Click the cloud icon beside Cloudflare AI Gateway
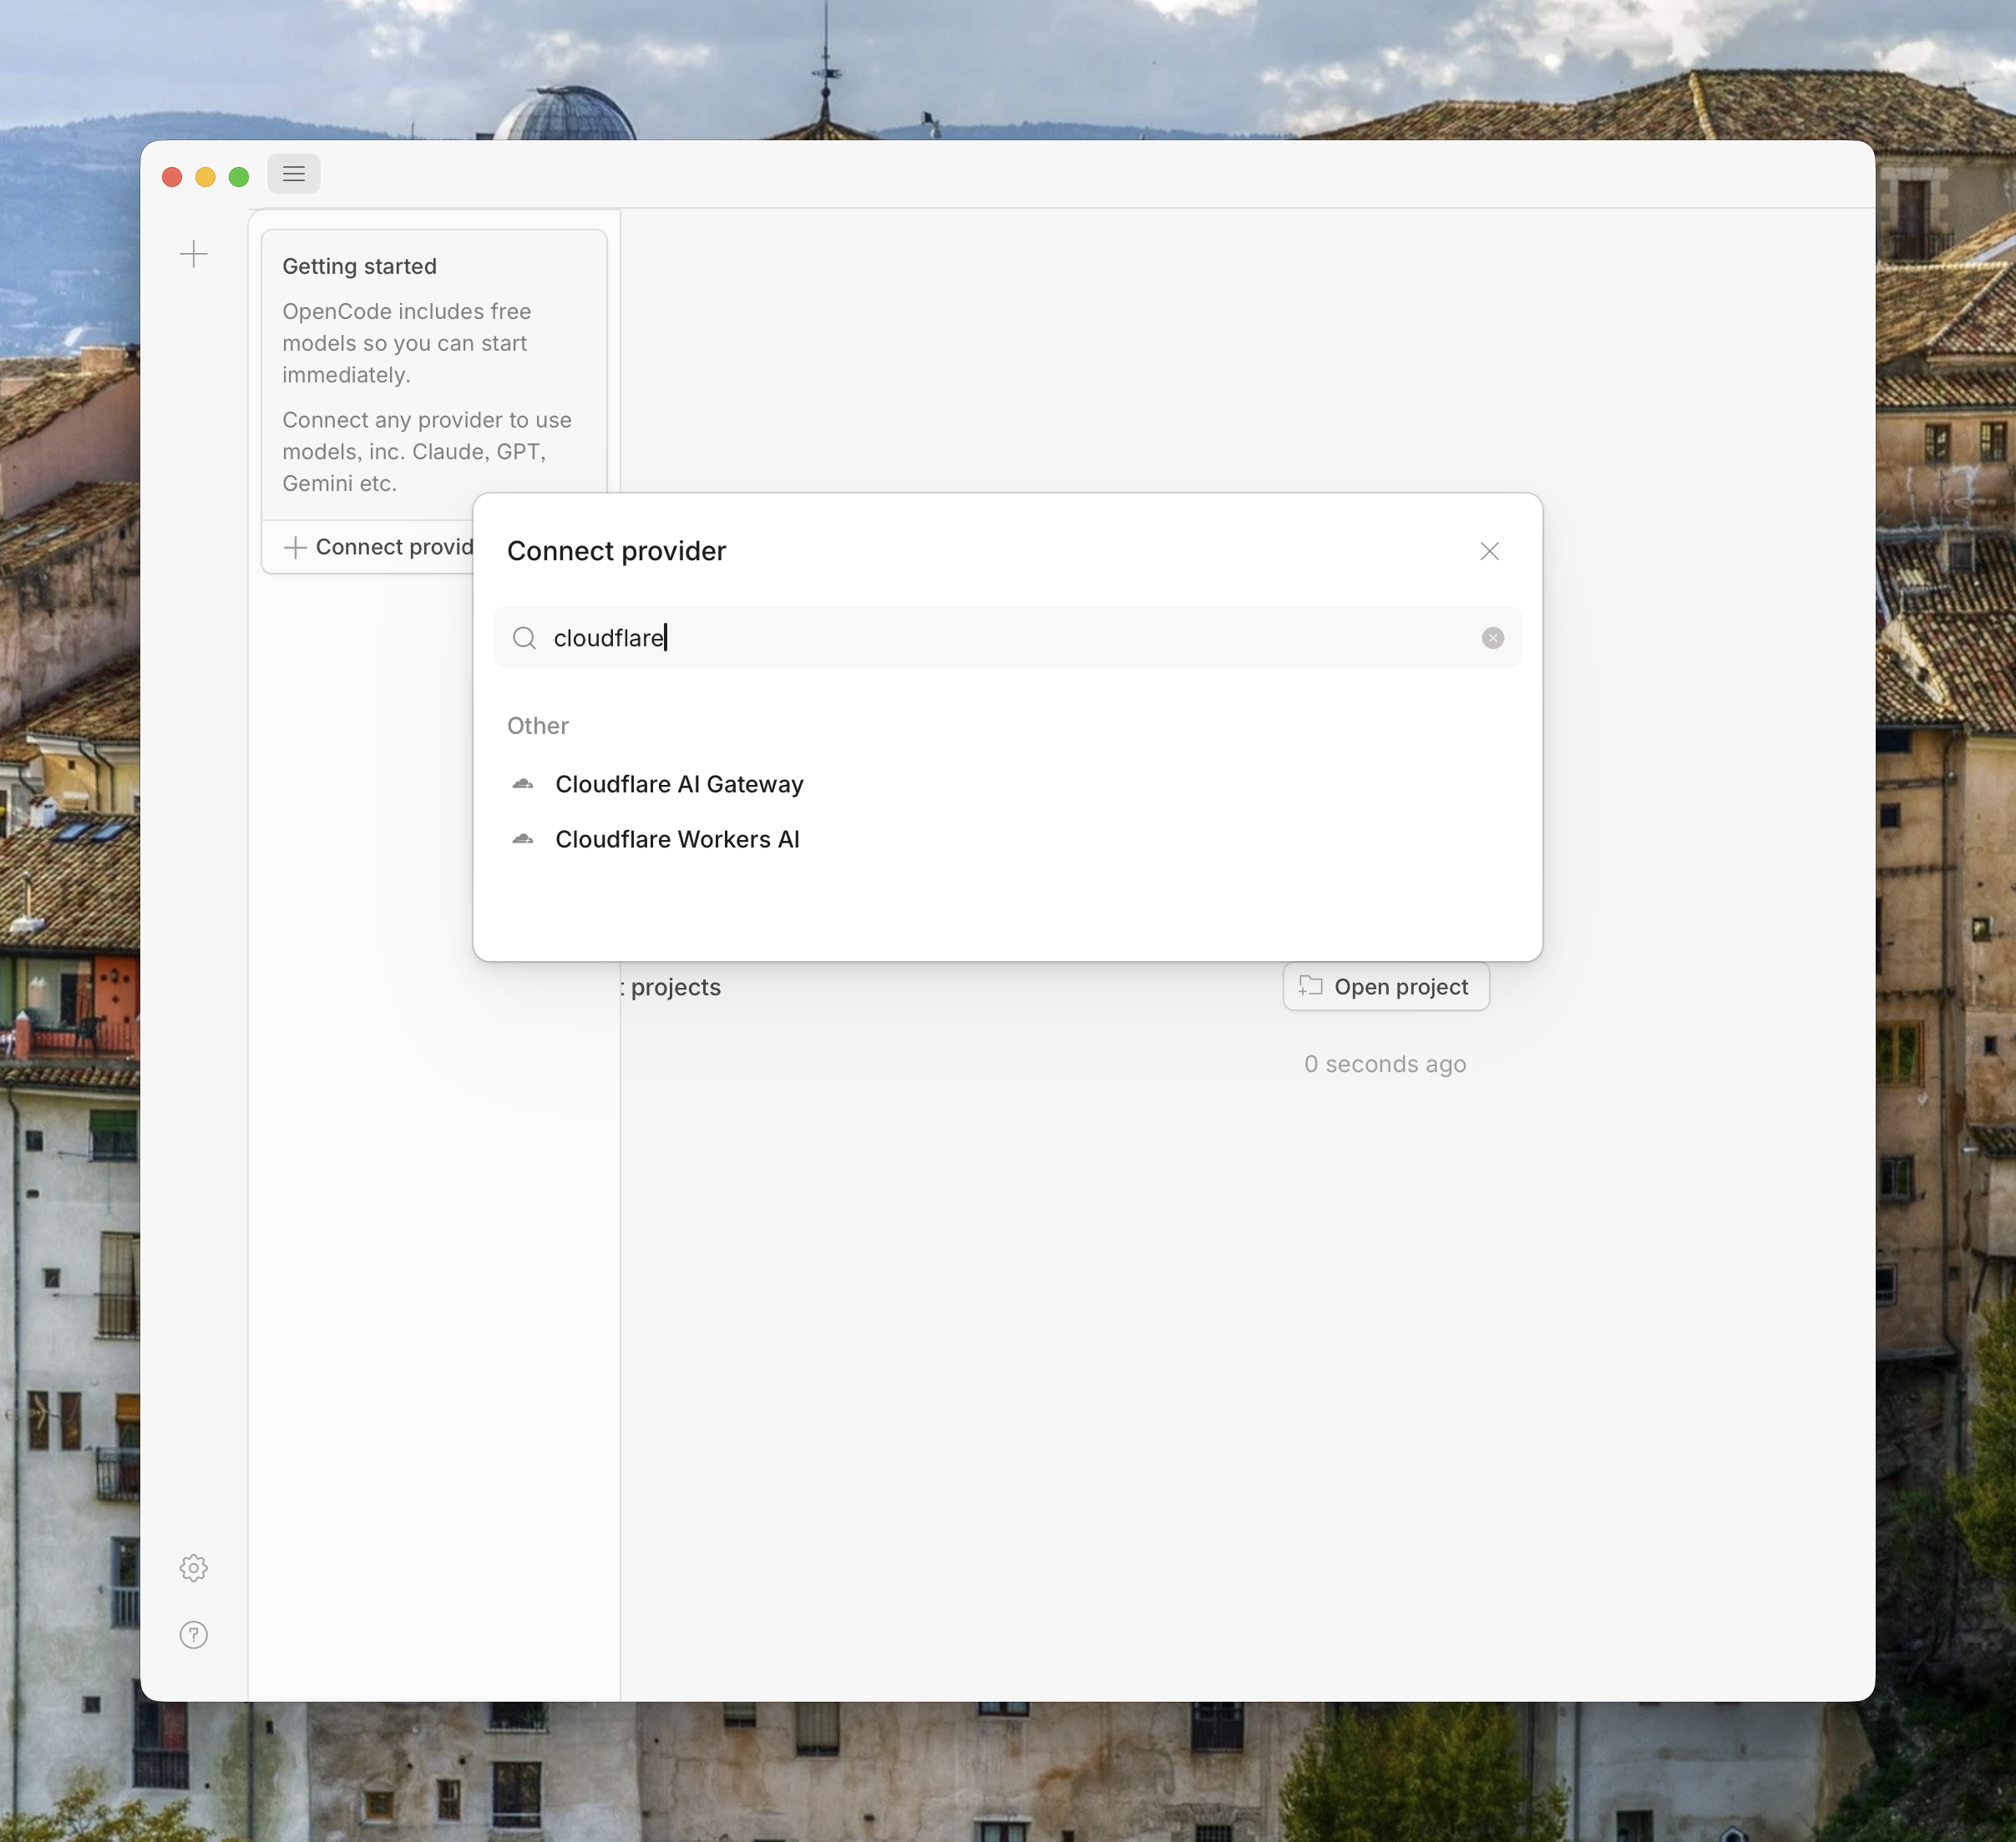Viewport: 2016px width, 1842px height. tap(523, 784)
